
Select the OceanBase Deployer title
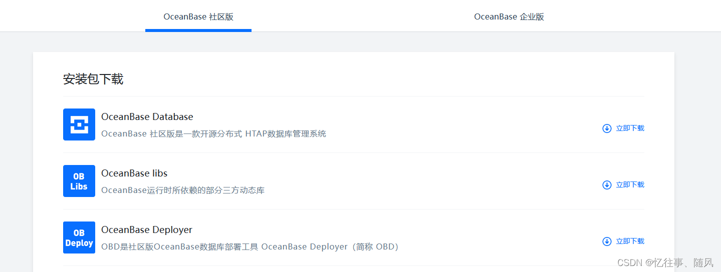point(147,229)
